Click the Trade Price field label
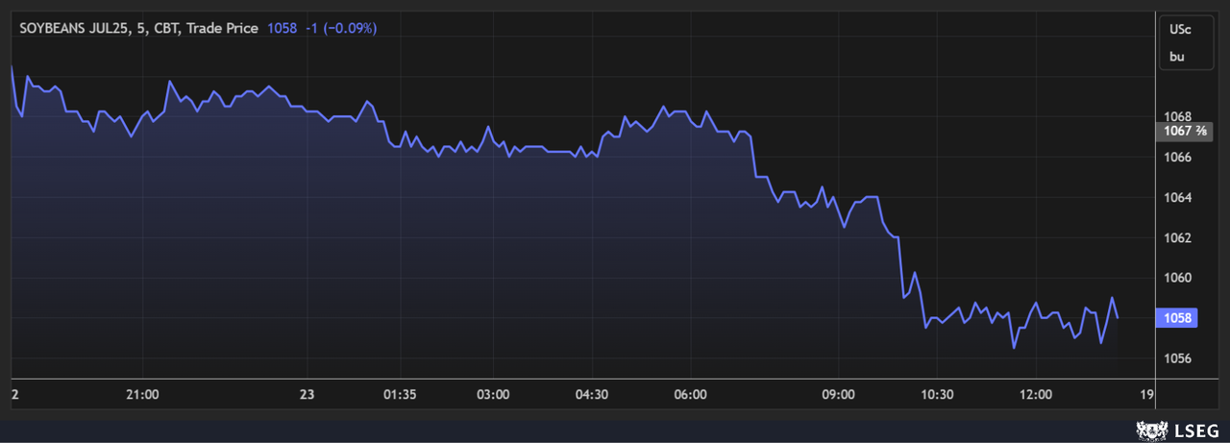Viewport: 1230px width, 443px height. click(x=221, y=29)
